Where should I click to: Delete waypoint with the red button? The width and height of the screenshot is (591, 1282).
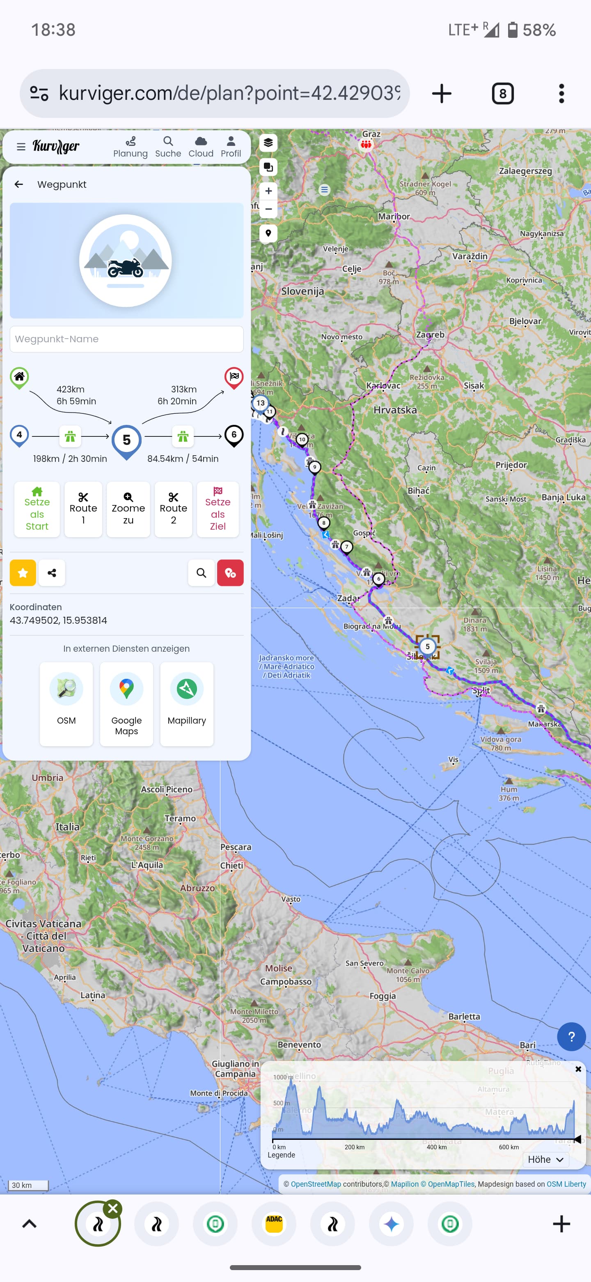(x=230, y=572)
